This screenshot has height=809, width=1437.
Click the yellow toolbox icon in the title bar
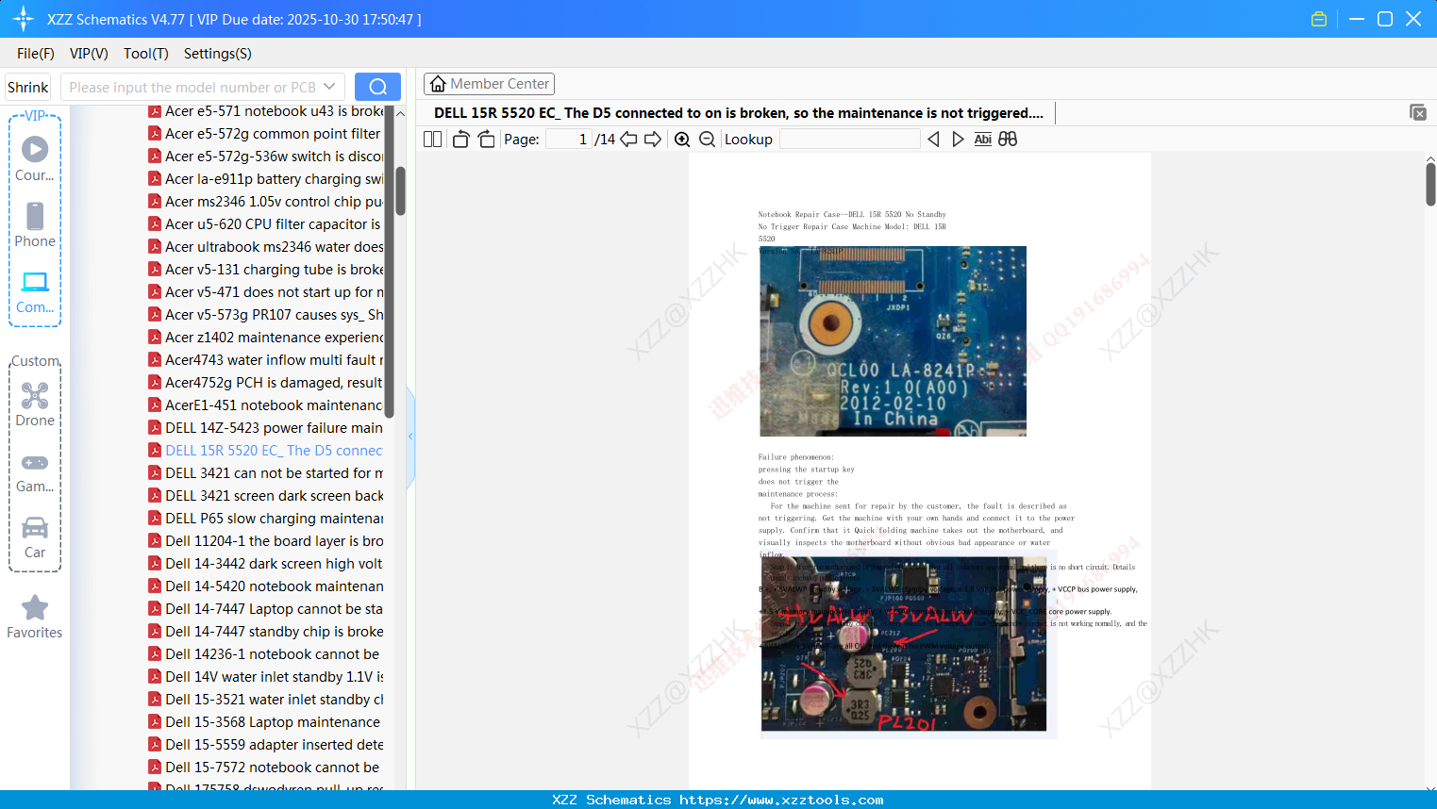[x=1319, y=19]
